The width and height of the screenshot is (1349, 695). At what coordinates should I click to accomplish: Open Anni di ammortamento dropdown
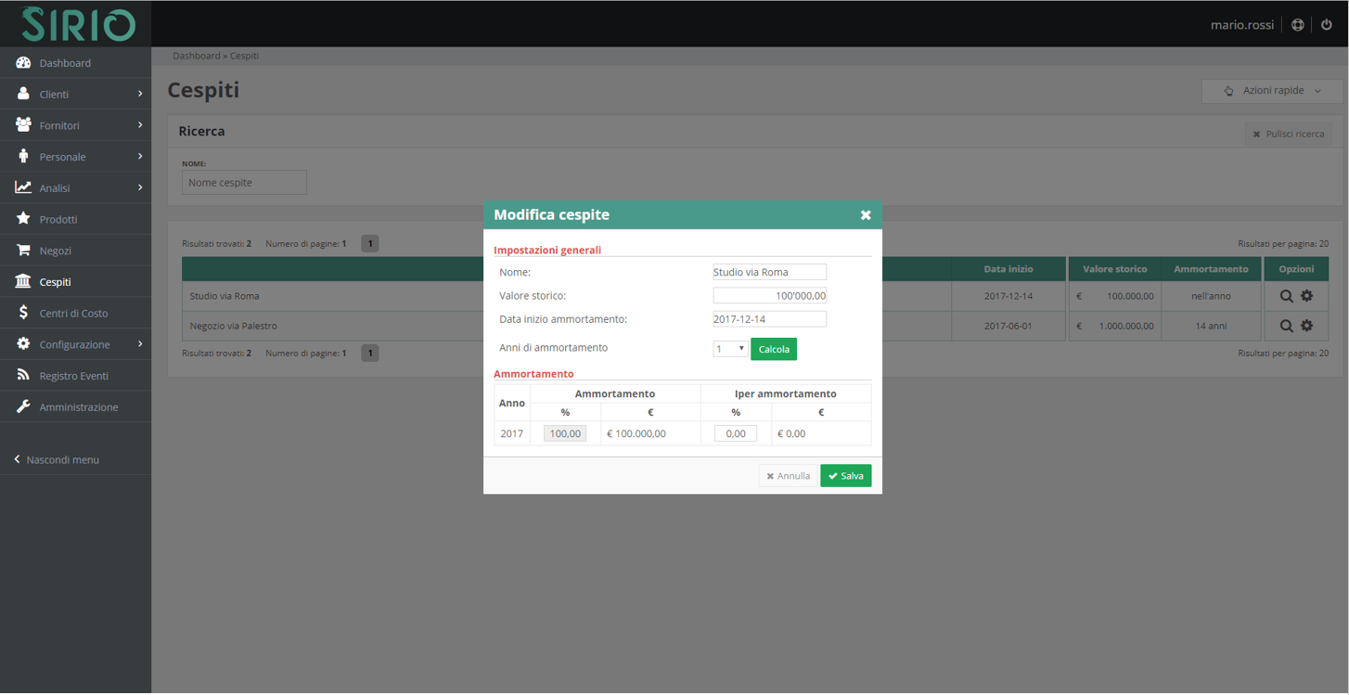tap(730, 349)
